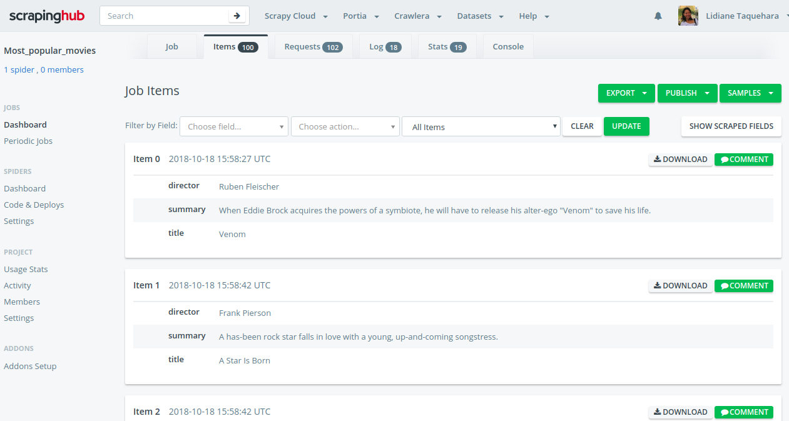Click the Item 1 heading
Image resolution: width=789 pixels, height=421 pixels.
(146, 285)
